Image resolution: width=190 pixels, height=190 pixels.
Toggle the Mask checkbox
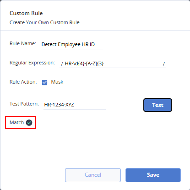click(44, 82)
